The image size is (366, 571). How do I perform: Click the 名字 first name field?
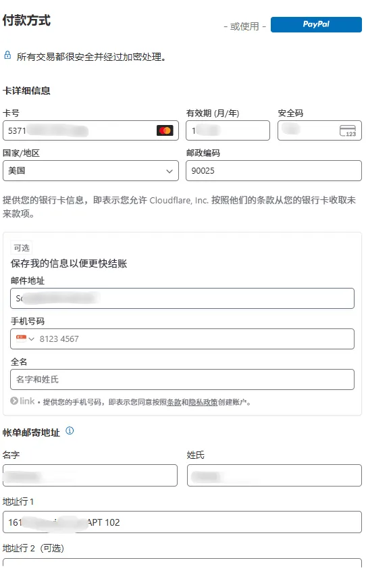90,475
